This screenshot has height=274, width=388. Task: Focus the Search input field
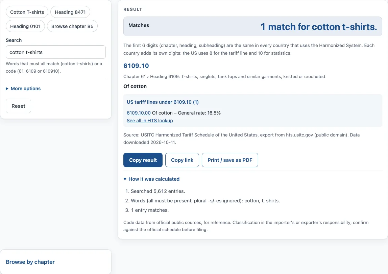[x=56, y=52]
